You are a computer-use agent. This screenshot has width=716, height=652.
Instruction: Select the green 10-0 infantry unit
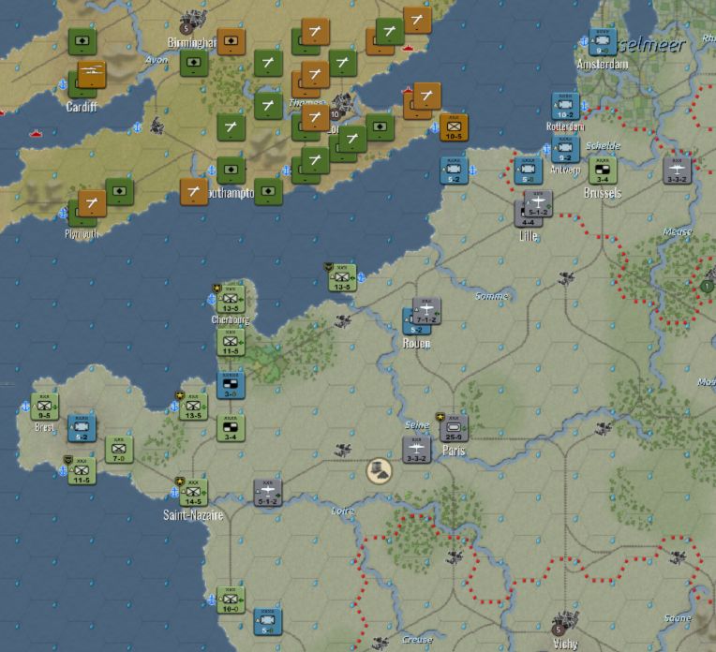(231, 600)
